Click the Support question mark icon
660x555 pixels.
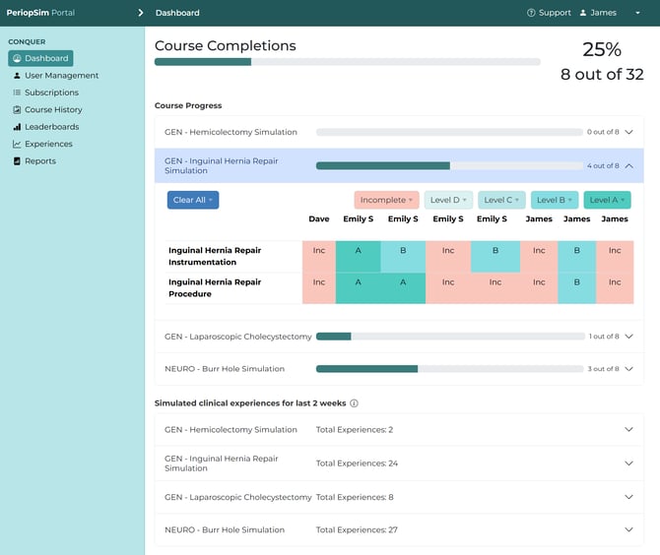531,13
